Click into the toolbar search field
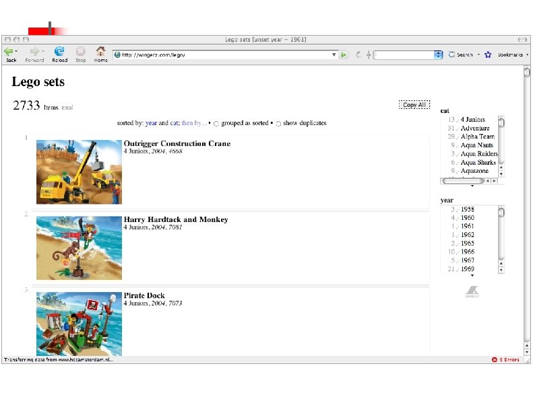Screen dimensions: 533x399 pos(404,55)
